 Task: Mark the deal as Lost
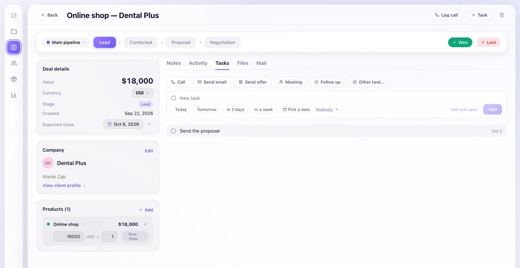click(x=488, y=42)
